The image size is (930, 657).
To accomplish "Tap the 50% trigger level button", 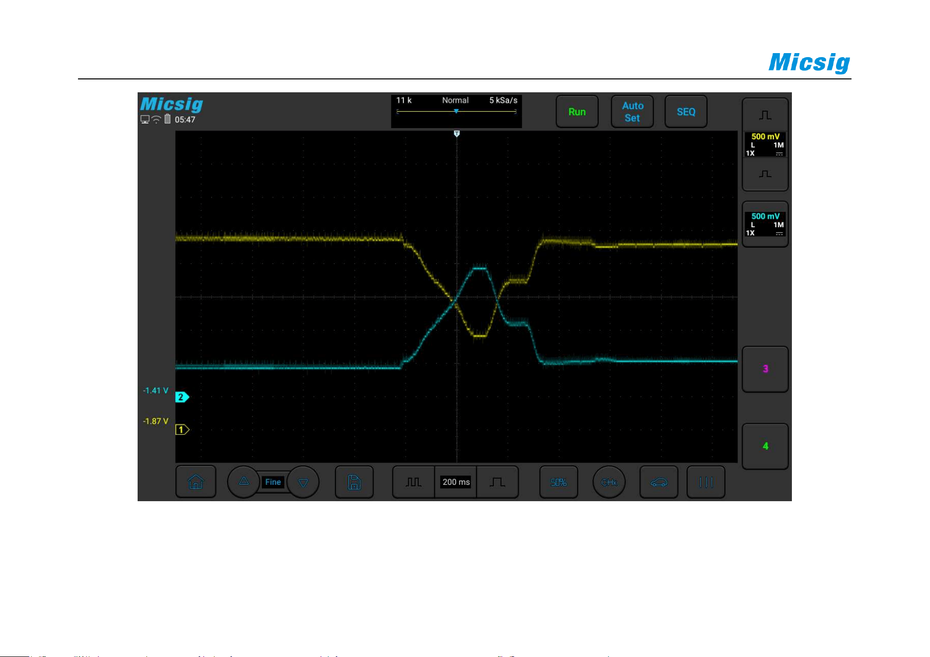I will point(558,482).
